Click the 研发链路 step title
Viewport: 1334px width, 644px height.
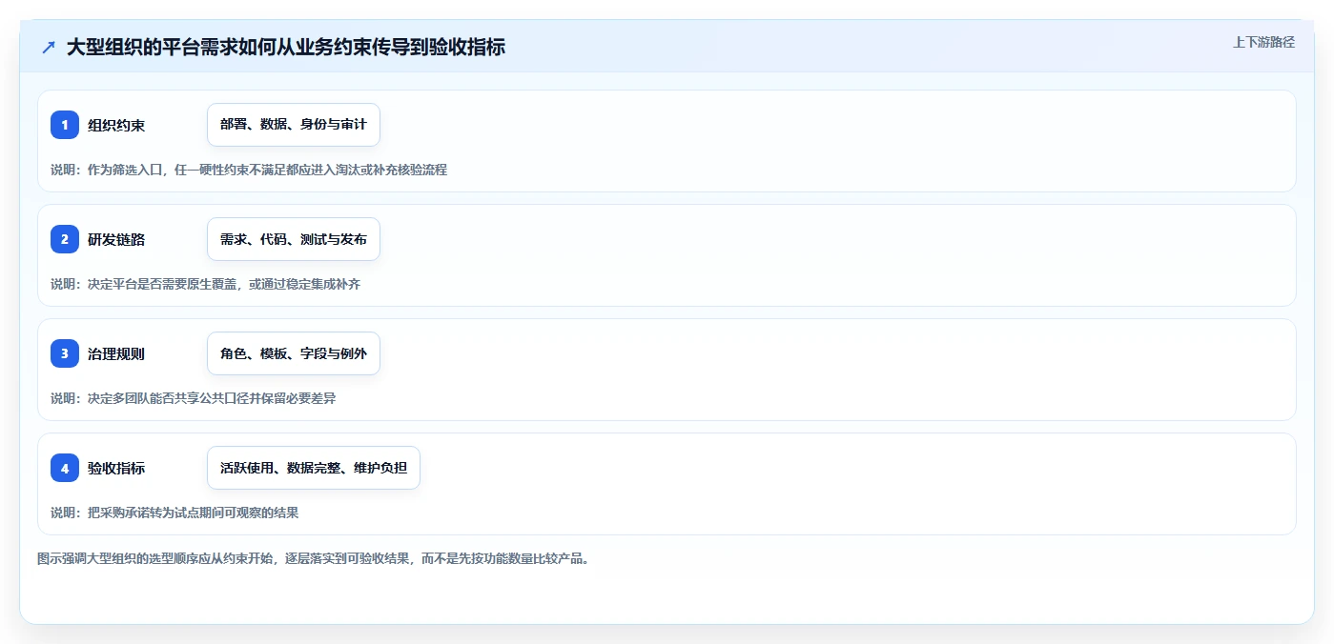(116, 239)
